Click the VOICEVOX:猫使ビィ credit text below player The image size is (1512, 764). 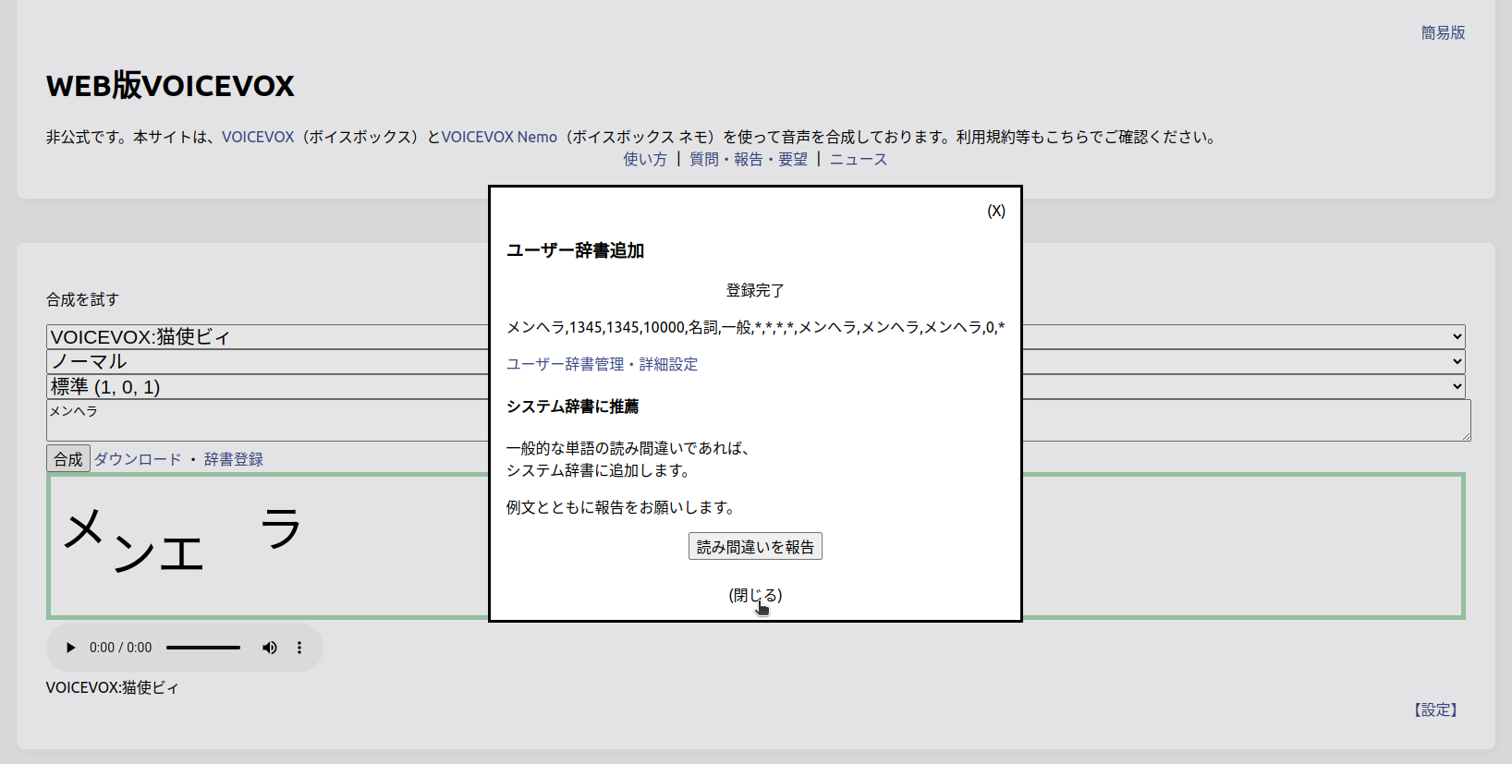point(113,687)
